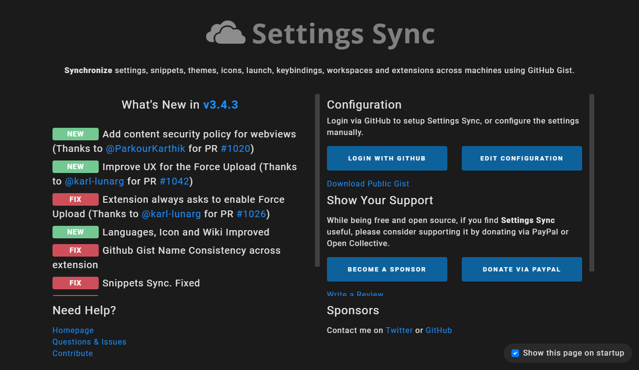Click the What's New changelog scrollbar
The width and height of the screenshot is (639, 370).
(x=317, y=180)
